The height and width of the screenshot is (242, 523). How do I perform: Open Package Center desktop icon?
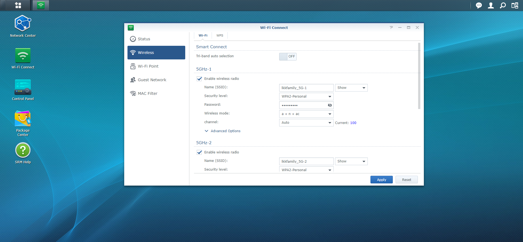pos(23,123)
